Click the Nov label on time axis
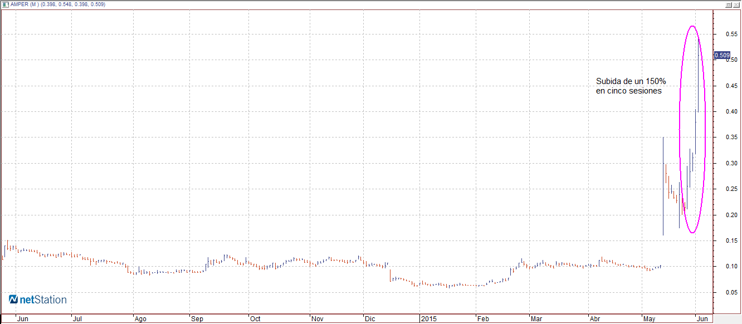The height and width of the screenshot is (324, 742). pyautogui.click(x=318, y=319)
